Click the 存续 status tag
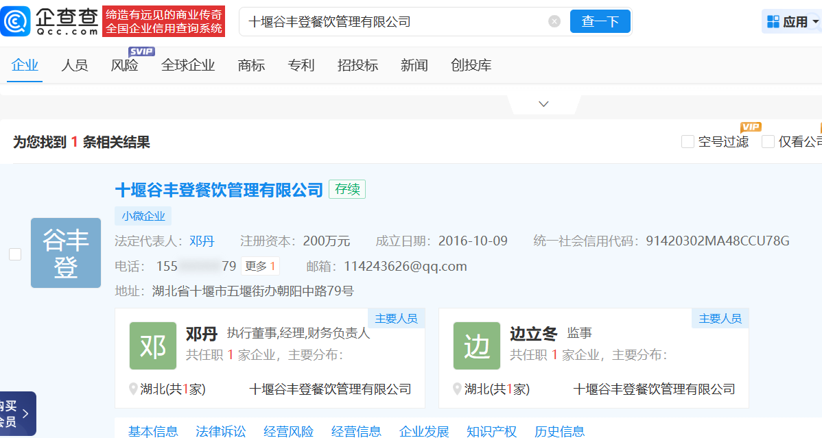The image size is (822, 438). (x=347, y=189)
